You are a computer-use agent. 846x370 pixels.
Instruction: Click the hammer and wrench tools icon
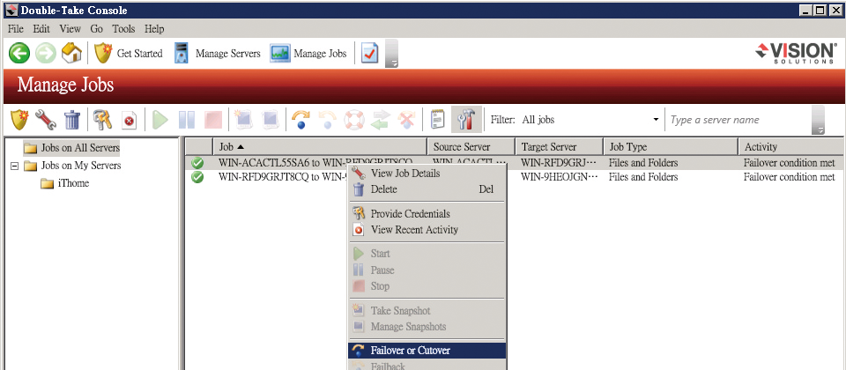click(x=464, y=119)
